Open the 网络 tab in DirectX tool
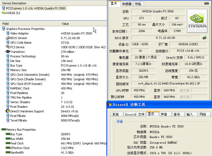Viewport: 212px width, 156px height. click(204, 114)
